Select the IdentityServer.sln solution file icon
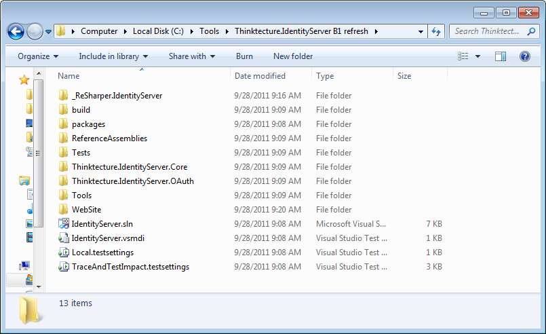Image resolution: width=546 pixels, height=334 pixels. 63,224
